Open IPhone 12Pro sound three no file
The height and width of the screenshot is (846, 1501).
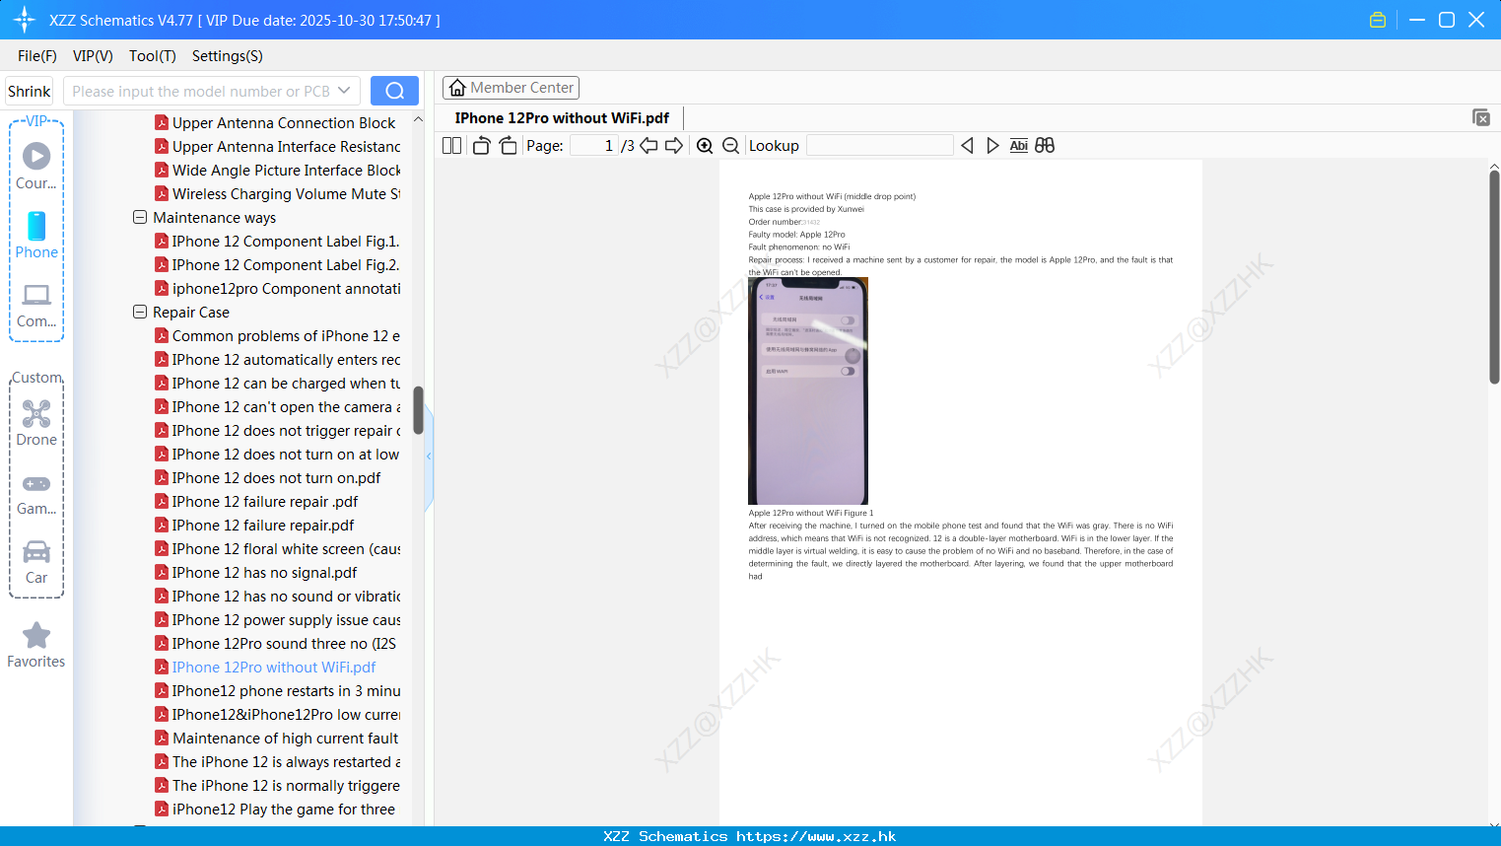tap(276, 643)
